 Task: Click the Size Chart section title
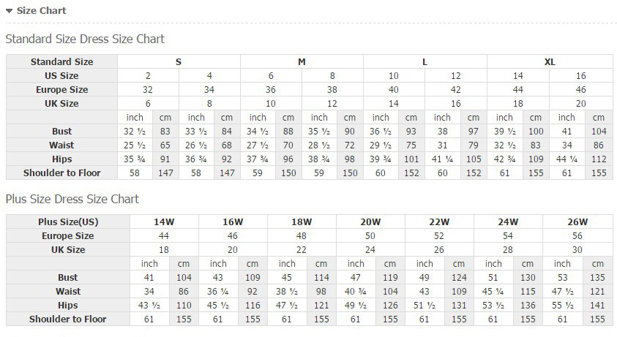point(41,11)
